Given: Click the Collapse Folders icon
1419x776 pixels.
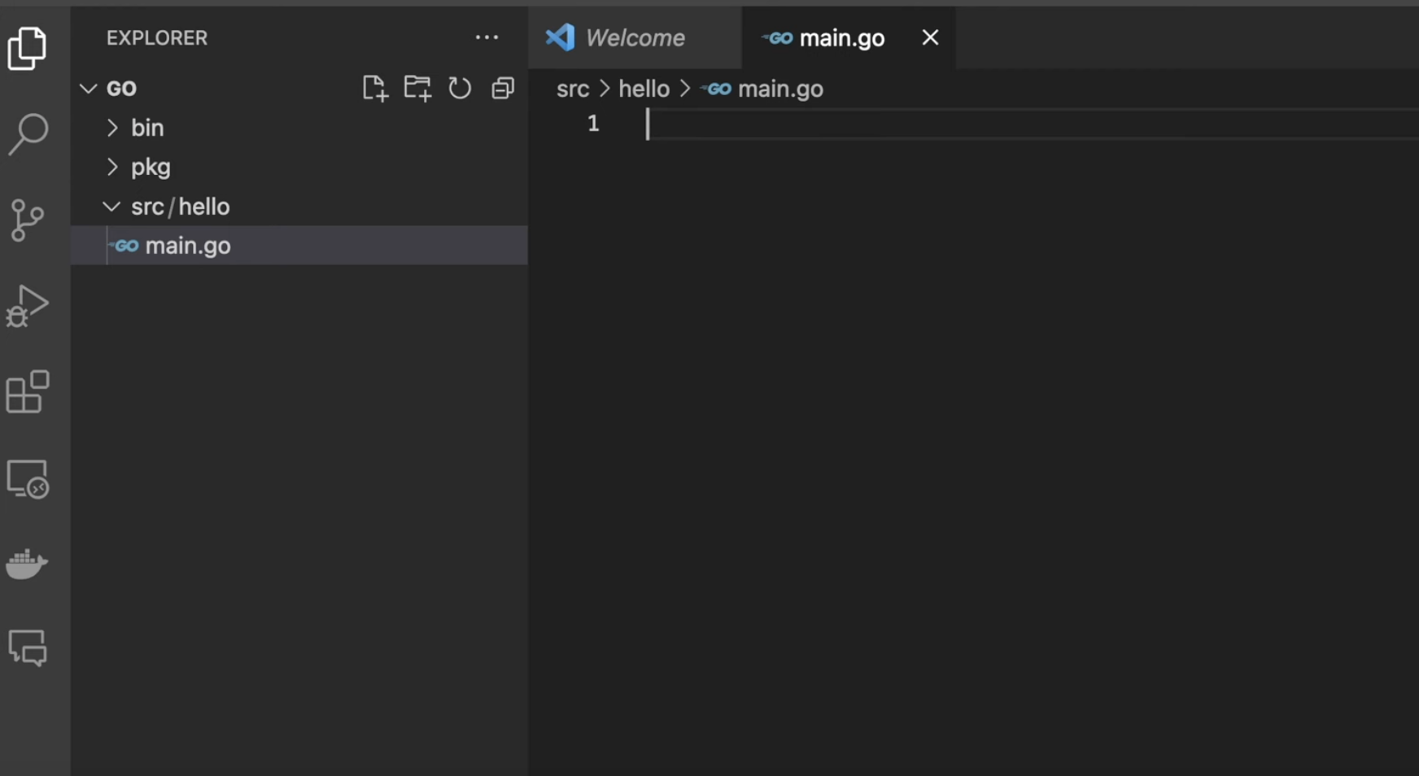Looking at the screenshot, I should click(x=503, y=88).
